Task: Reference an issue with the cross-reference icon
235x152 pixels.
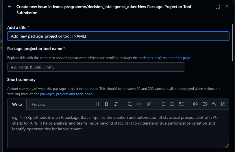Action: point(205,104)
